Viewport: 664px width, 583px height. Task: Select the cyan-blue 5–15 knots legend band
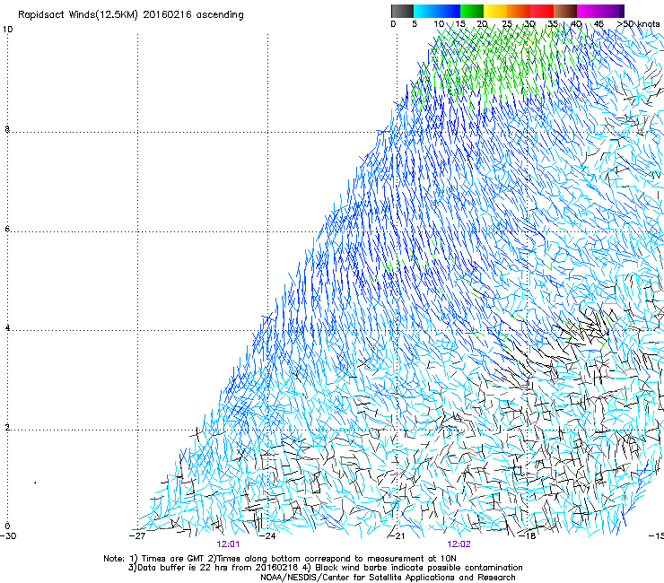pyautogui.click(x=437, y=11)
